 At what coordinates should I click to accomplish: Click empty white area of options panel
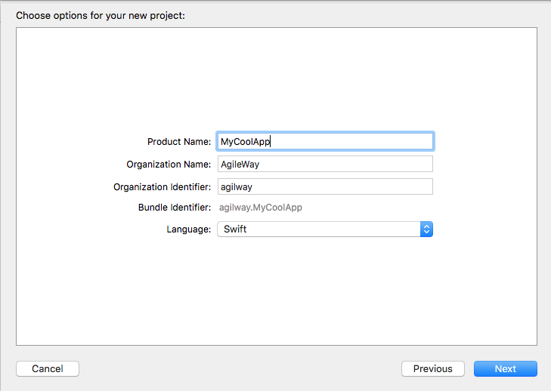coord(276,294)
